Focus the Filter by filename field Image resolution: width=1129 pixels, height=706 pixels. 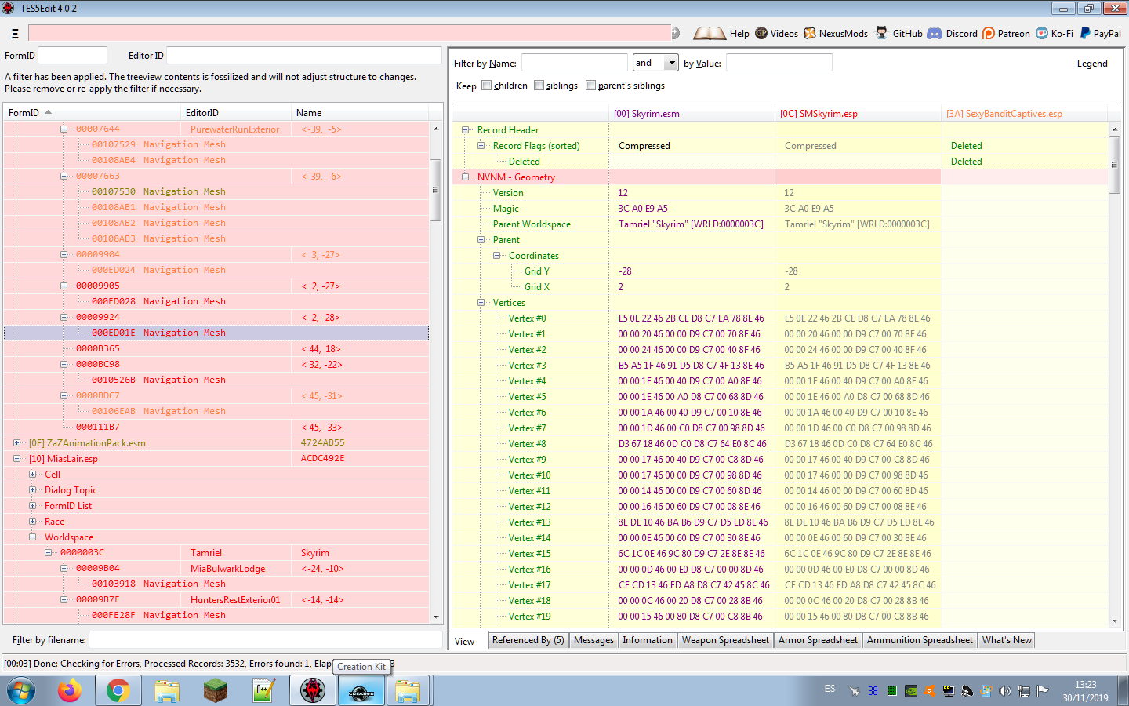[x=266, y=640]
